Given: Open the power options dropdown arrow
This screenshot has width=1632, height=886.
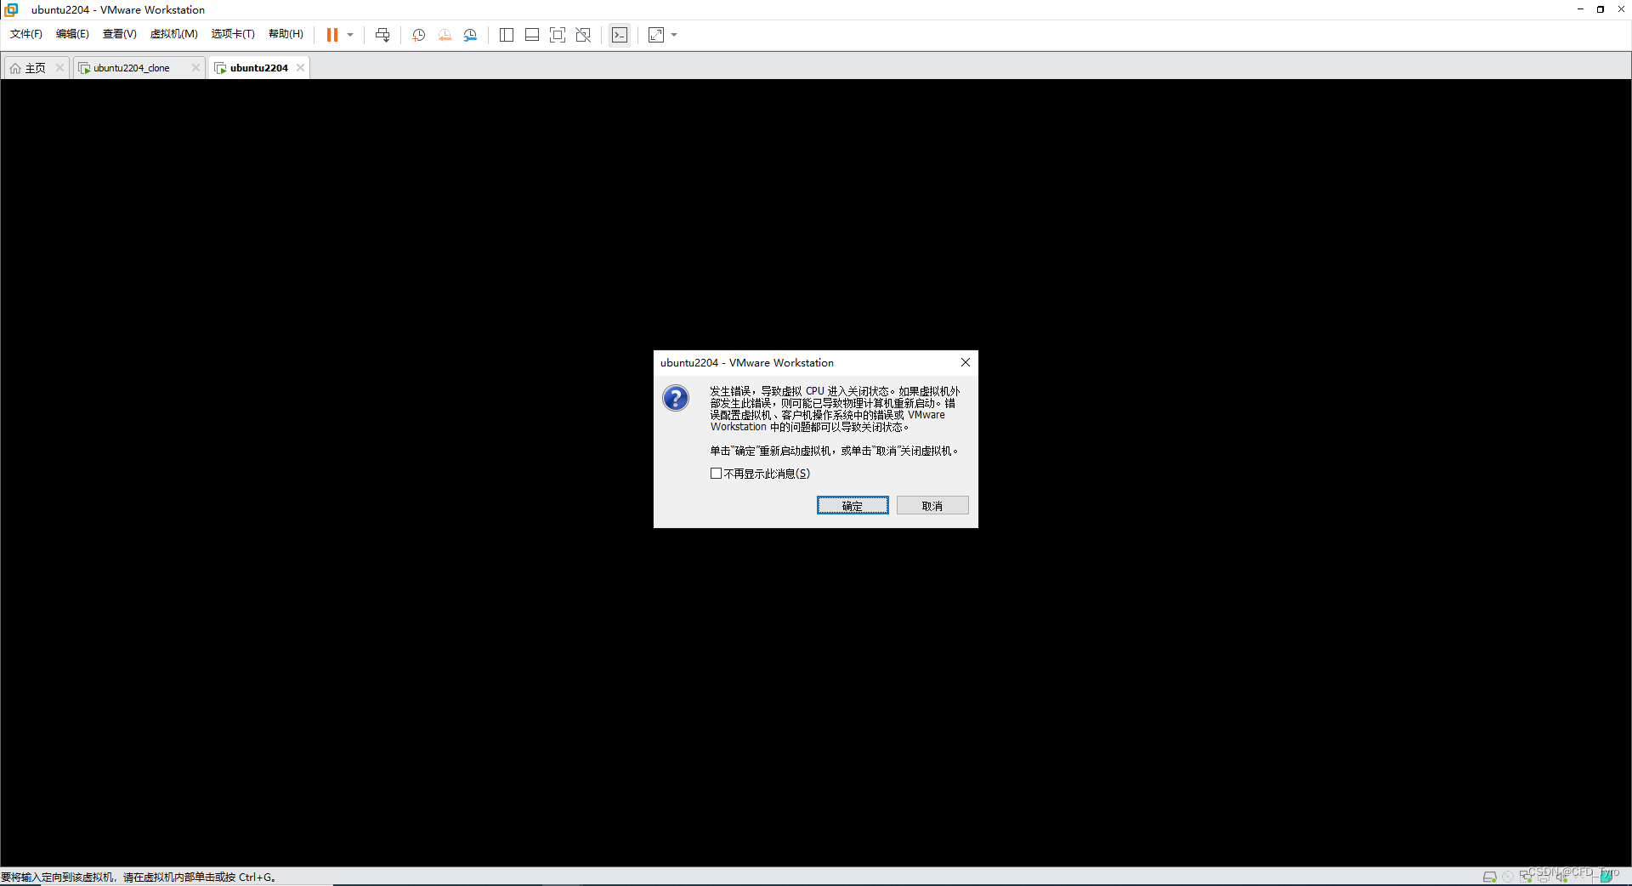Looking at the screenshot, I should click(350, 35).
